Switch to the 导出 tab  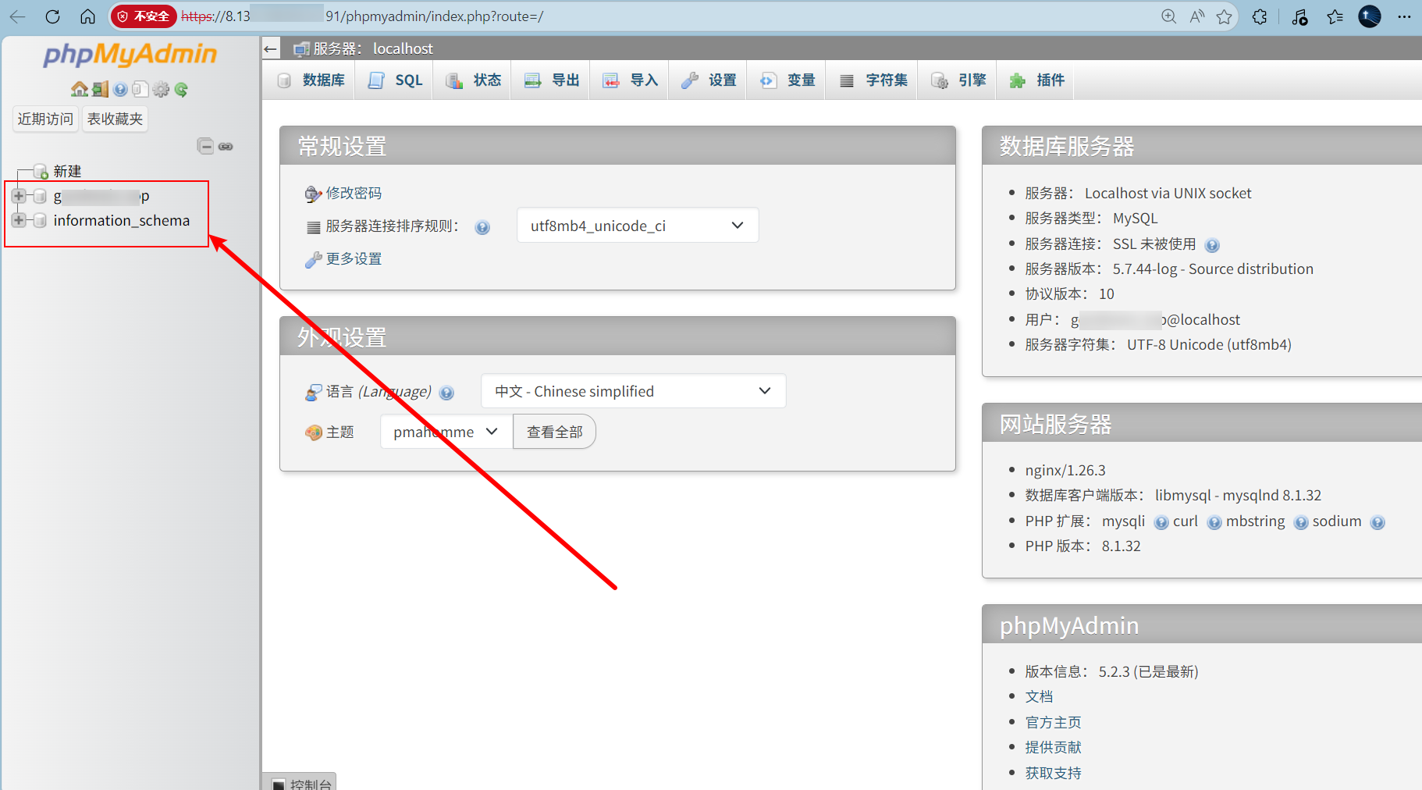[x=551, y=80]
